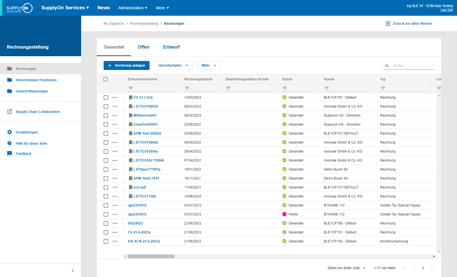
Task: Select checkbox for FD-13-3-23a row
Action: coord(106,97)
